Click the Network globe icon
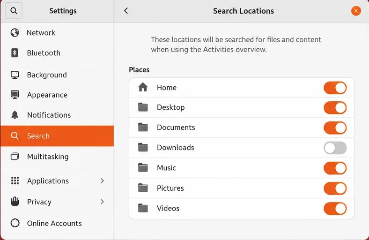Viewport: 369px width, 240px height. [15, 33]
